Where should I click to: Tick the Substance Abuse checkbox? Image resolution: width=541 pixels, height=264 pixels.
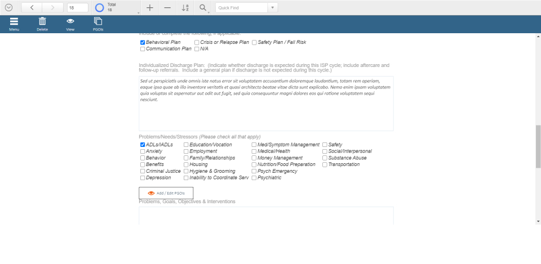point(325,158)
